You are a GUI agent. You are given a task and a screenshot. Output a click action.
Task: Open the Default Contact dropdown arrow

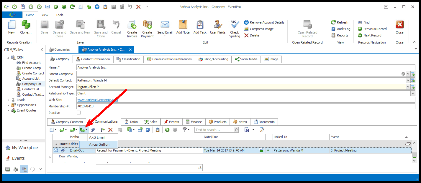408,80
